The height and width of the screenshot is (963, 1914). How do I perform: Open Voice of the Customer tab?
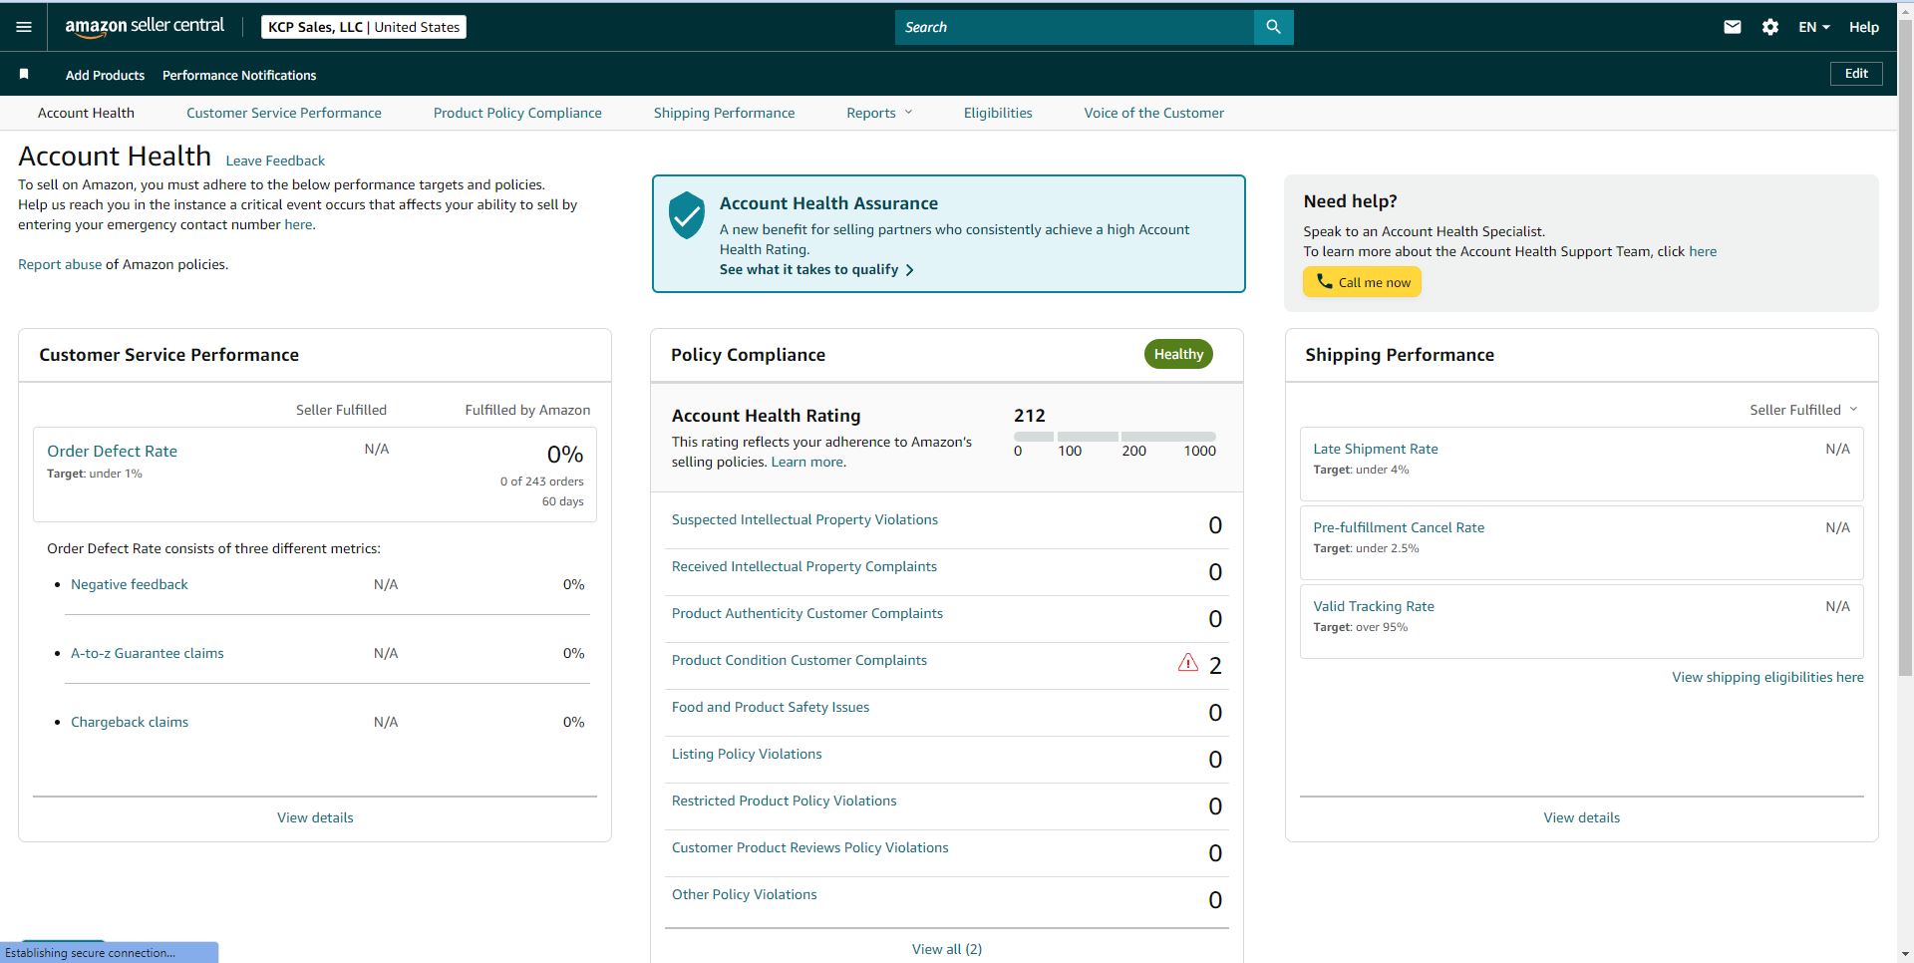tap(1153, 113)
